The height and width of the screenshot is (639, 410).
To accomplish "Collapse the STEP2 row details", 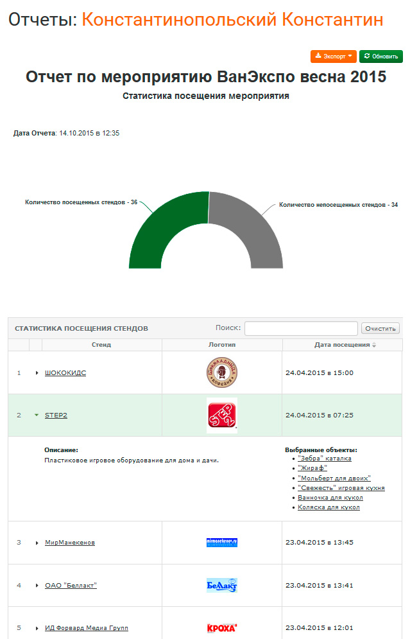I will click(37, 416).
